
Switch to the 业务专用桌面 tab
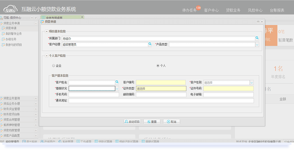[62, 17]
